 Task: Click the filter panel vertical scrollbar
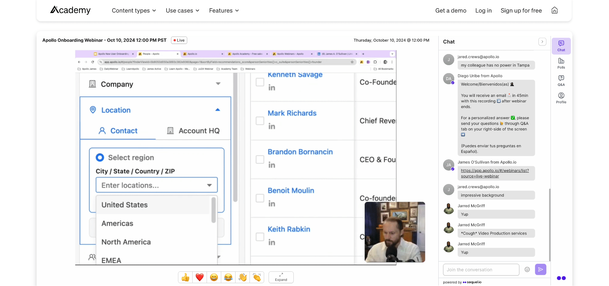[235, 137]
